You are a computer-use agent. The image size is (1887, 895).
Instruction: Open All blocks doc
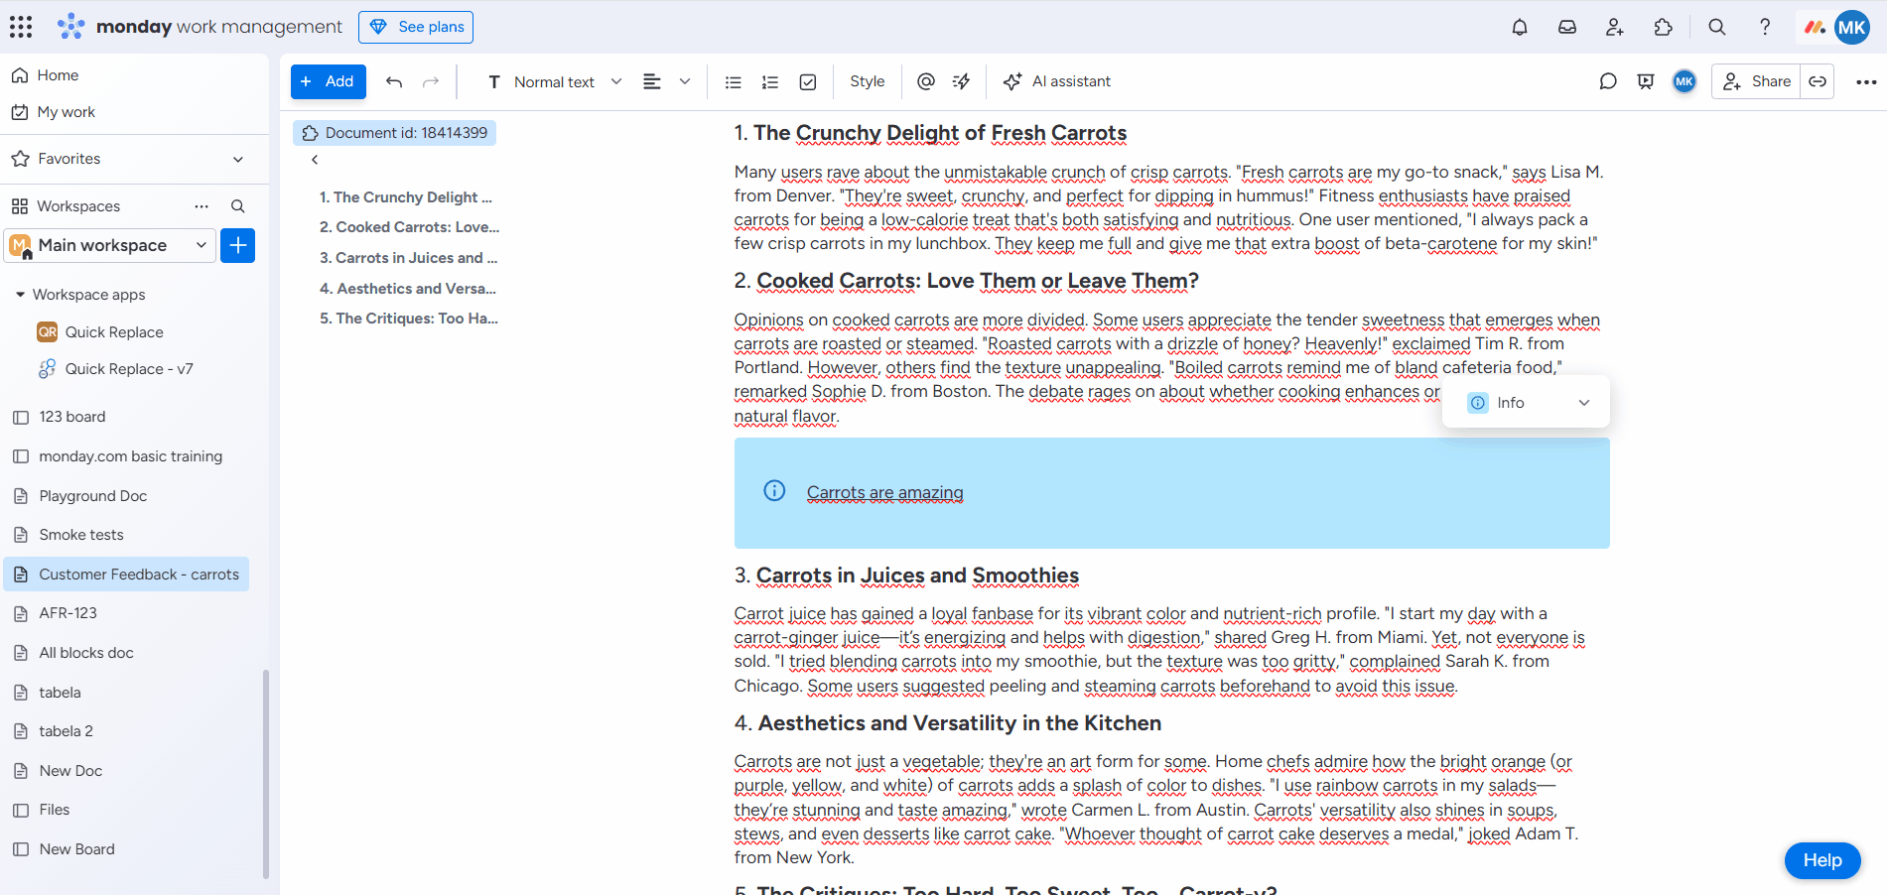[86, 653]
